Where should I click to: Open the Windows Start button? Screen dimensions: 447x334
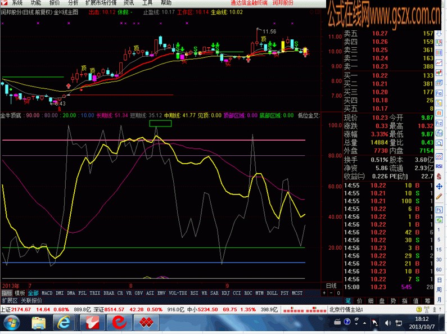coord(12,323)
